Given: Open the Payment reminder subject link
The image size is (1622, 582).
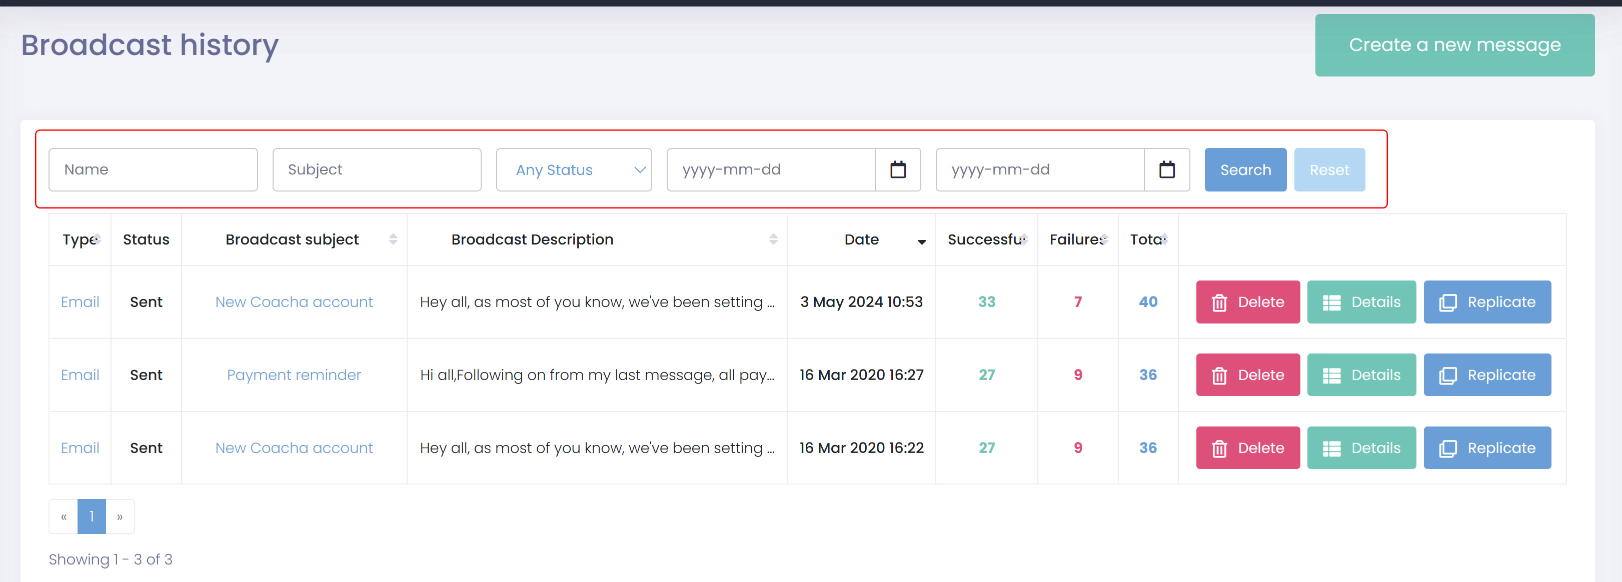Looking at the screenshot, I should tap(294, 375).
